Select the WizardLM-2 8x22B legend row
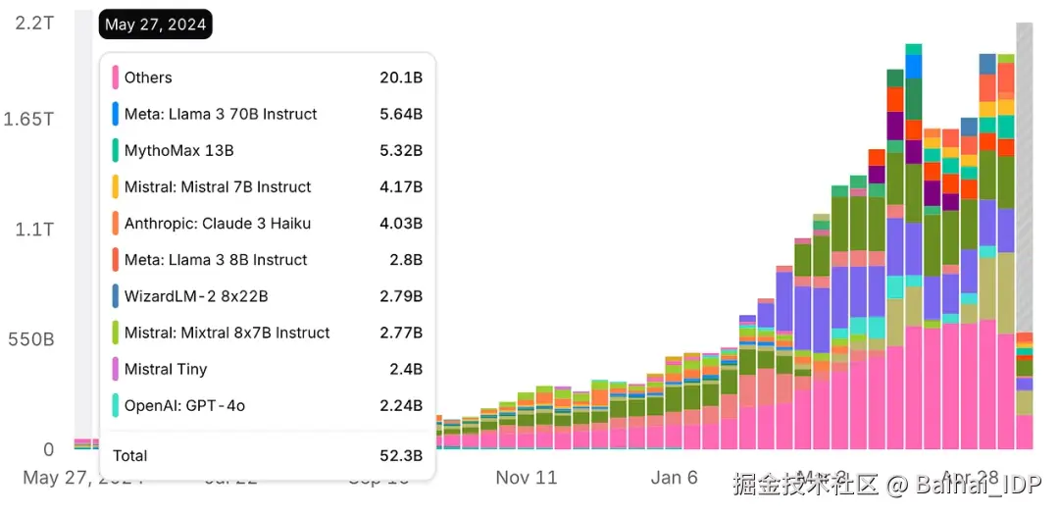 pyautogui.click(x=268, y=296)
